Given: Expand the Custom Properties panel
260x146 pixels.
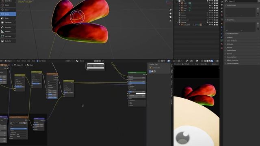Looking at the screenshot, I should [x=232, y=63].
